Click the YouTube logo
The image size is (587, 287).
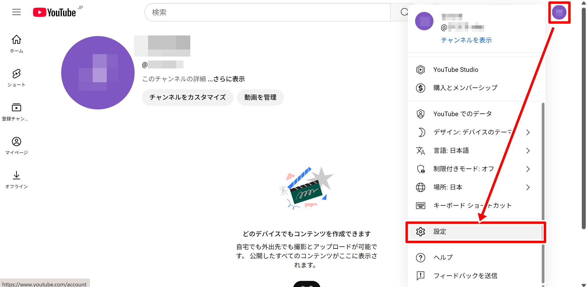point(55,13)
